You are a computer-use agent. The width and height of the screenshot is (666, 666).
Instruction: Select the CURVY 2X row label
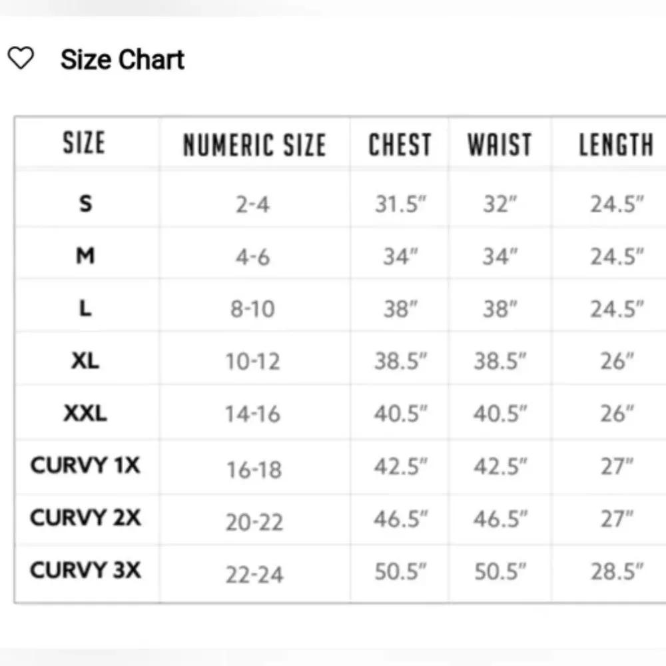tap(85, 517)
